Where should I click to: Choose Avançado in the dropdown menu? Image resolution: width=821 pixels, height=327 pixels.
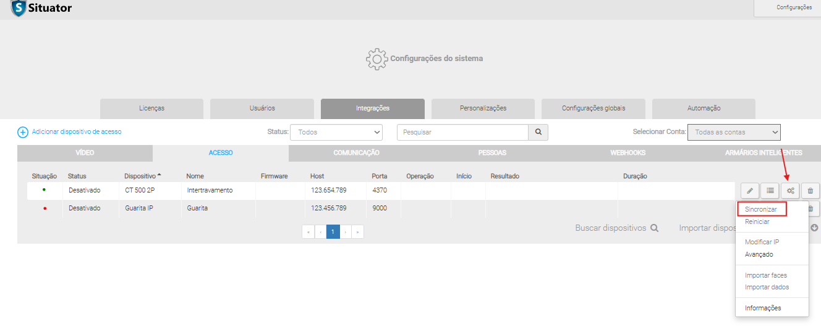pos(759,254)
